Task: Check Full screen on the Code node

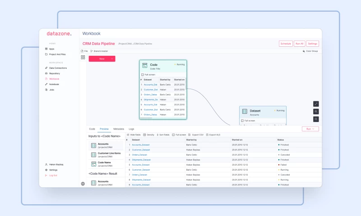Action: click(143, 75)
